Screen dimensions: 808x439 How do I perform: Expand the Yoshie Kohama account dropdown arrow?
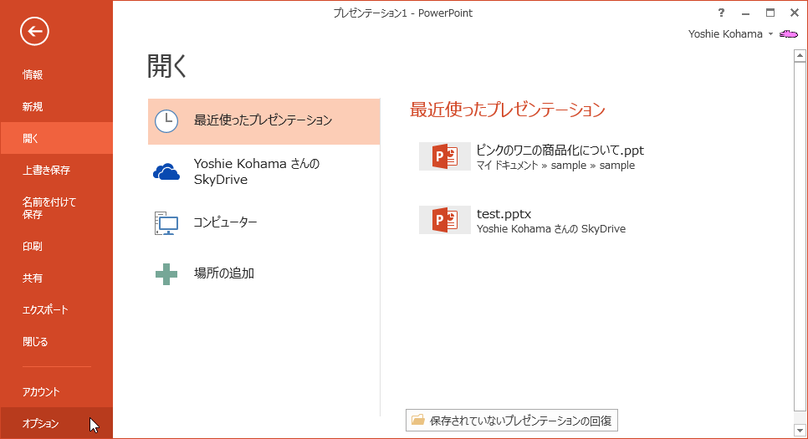(771, 34)
